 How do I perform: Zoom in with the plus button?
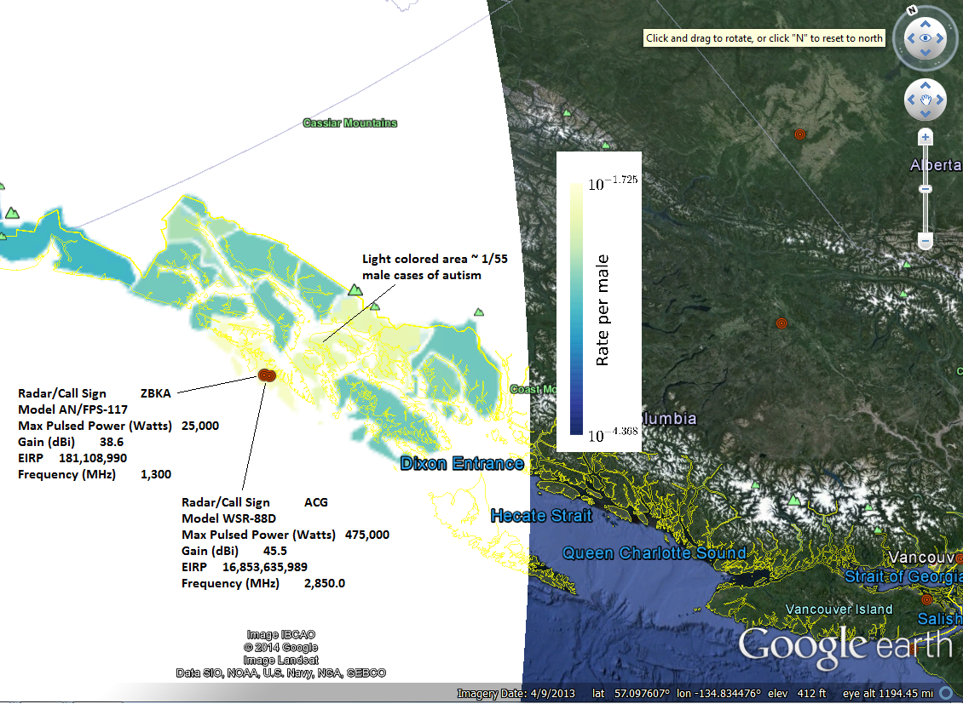pos(926,137)
